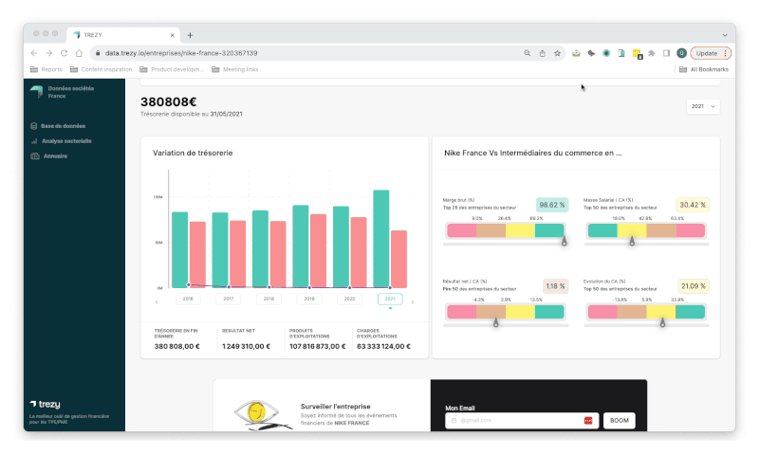
Task: Open the green profile avatar
Action: (x=681, y=53)
